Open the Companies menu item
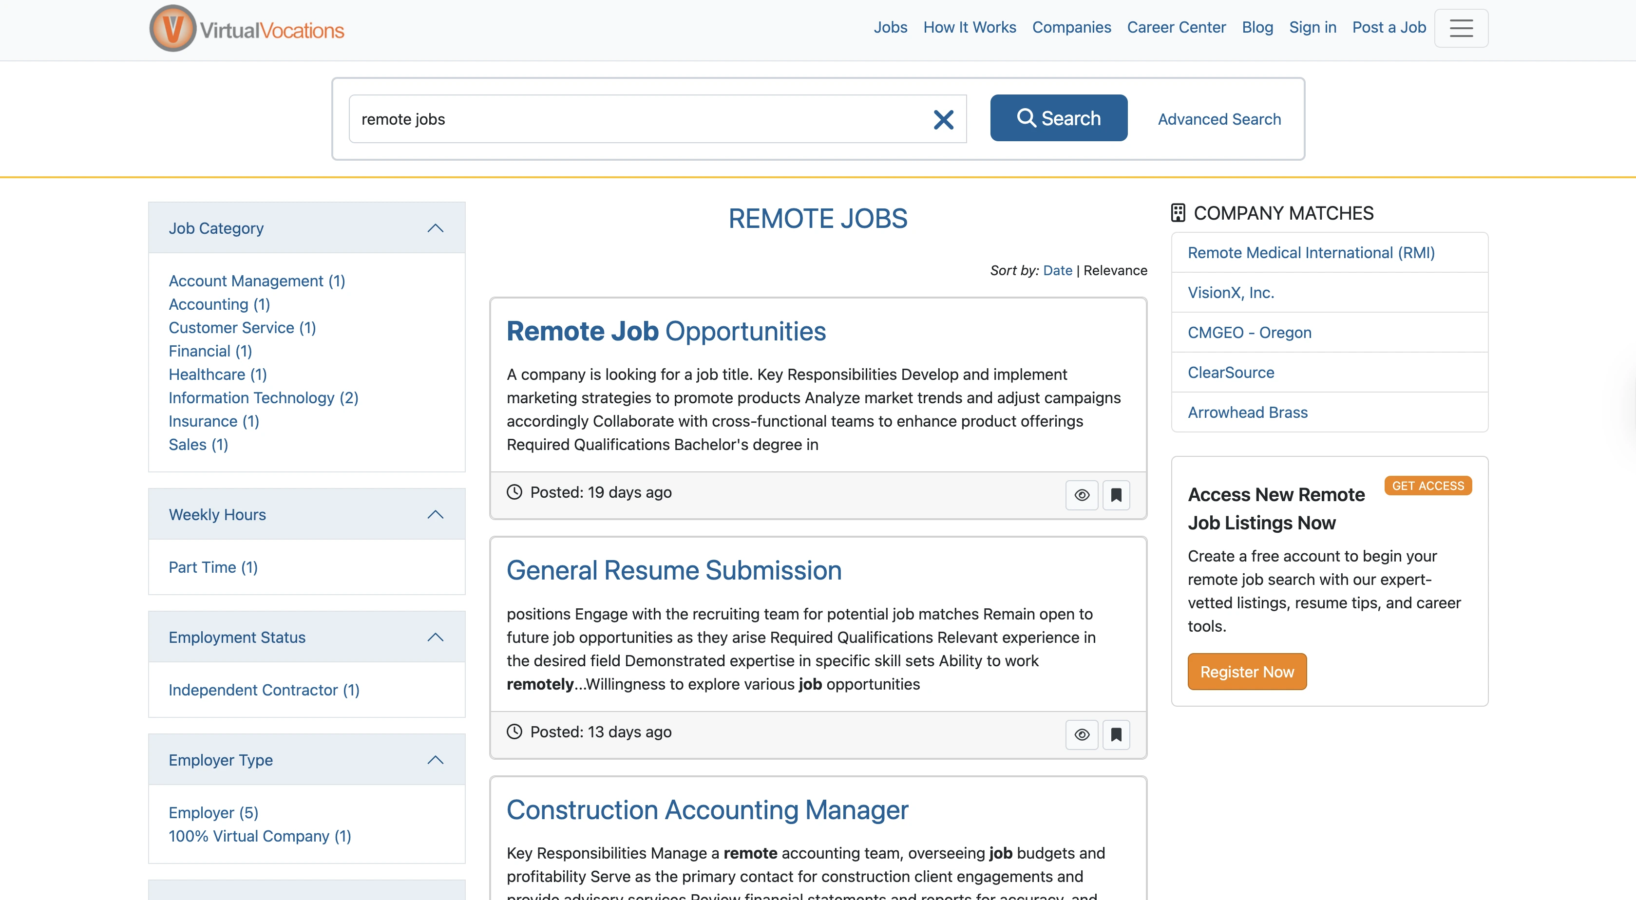 [x=1071, y=27]
